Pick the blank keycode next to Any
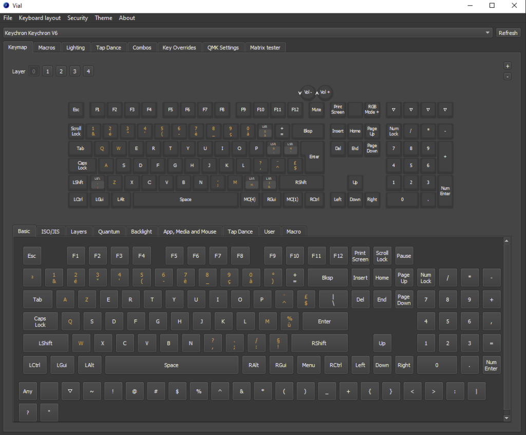 point(49,391)
